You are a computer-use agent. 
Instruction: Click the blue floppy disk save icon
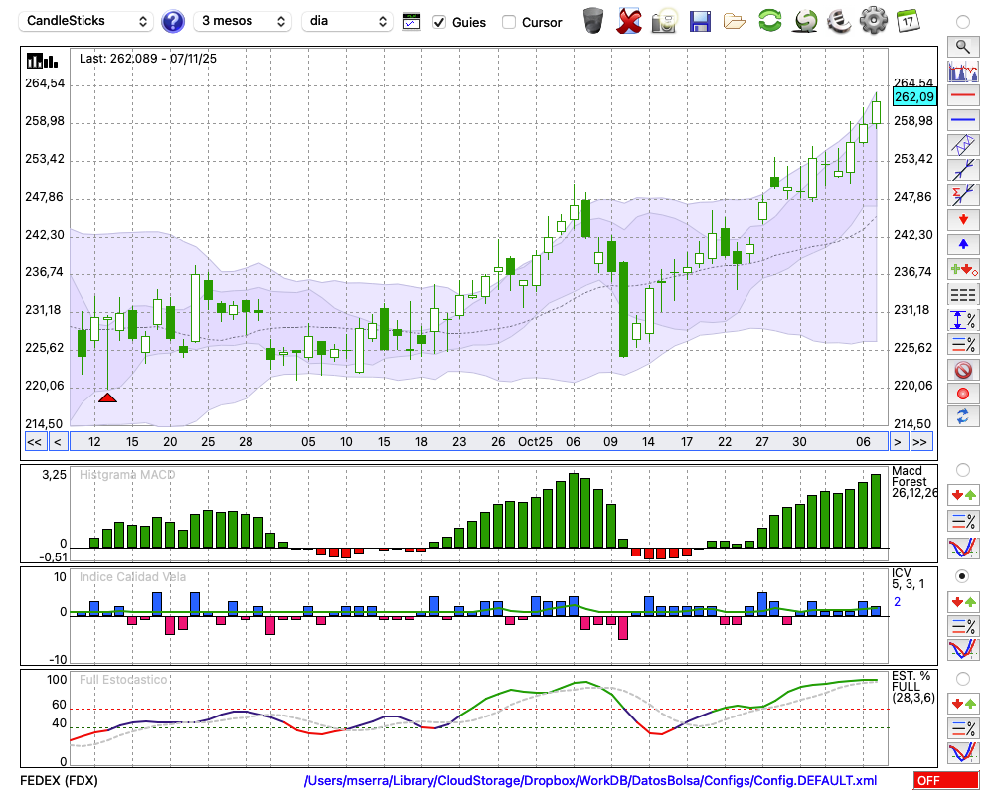(x=700, y=22)
